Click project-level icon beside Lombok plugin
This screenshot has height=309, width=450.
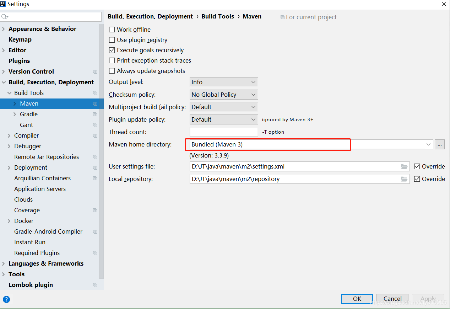[x=95, y=285]
